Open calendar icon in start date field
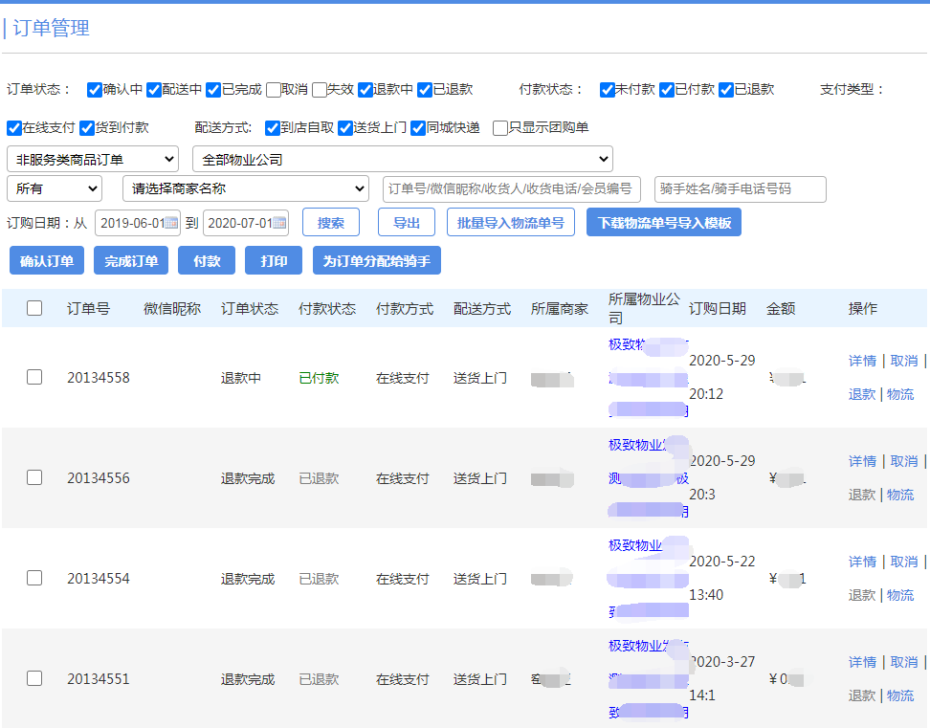 pyautogui.click(x=171, y=223)
